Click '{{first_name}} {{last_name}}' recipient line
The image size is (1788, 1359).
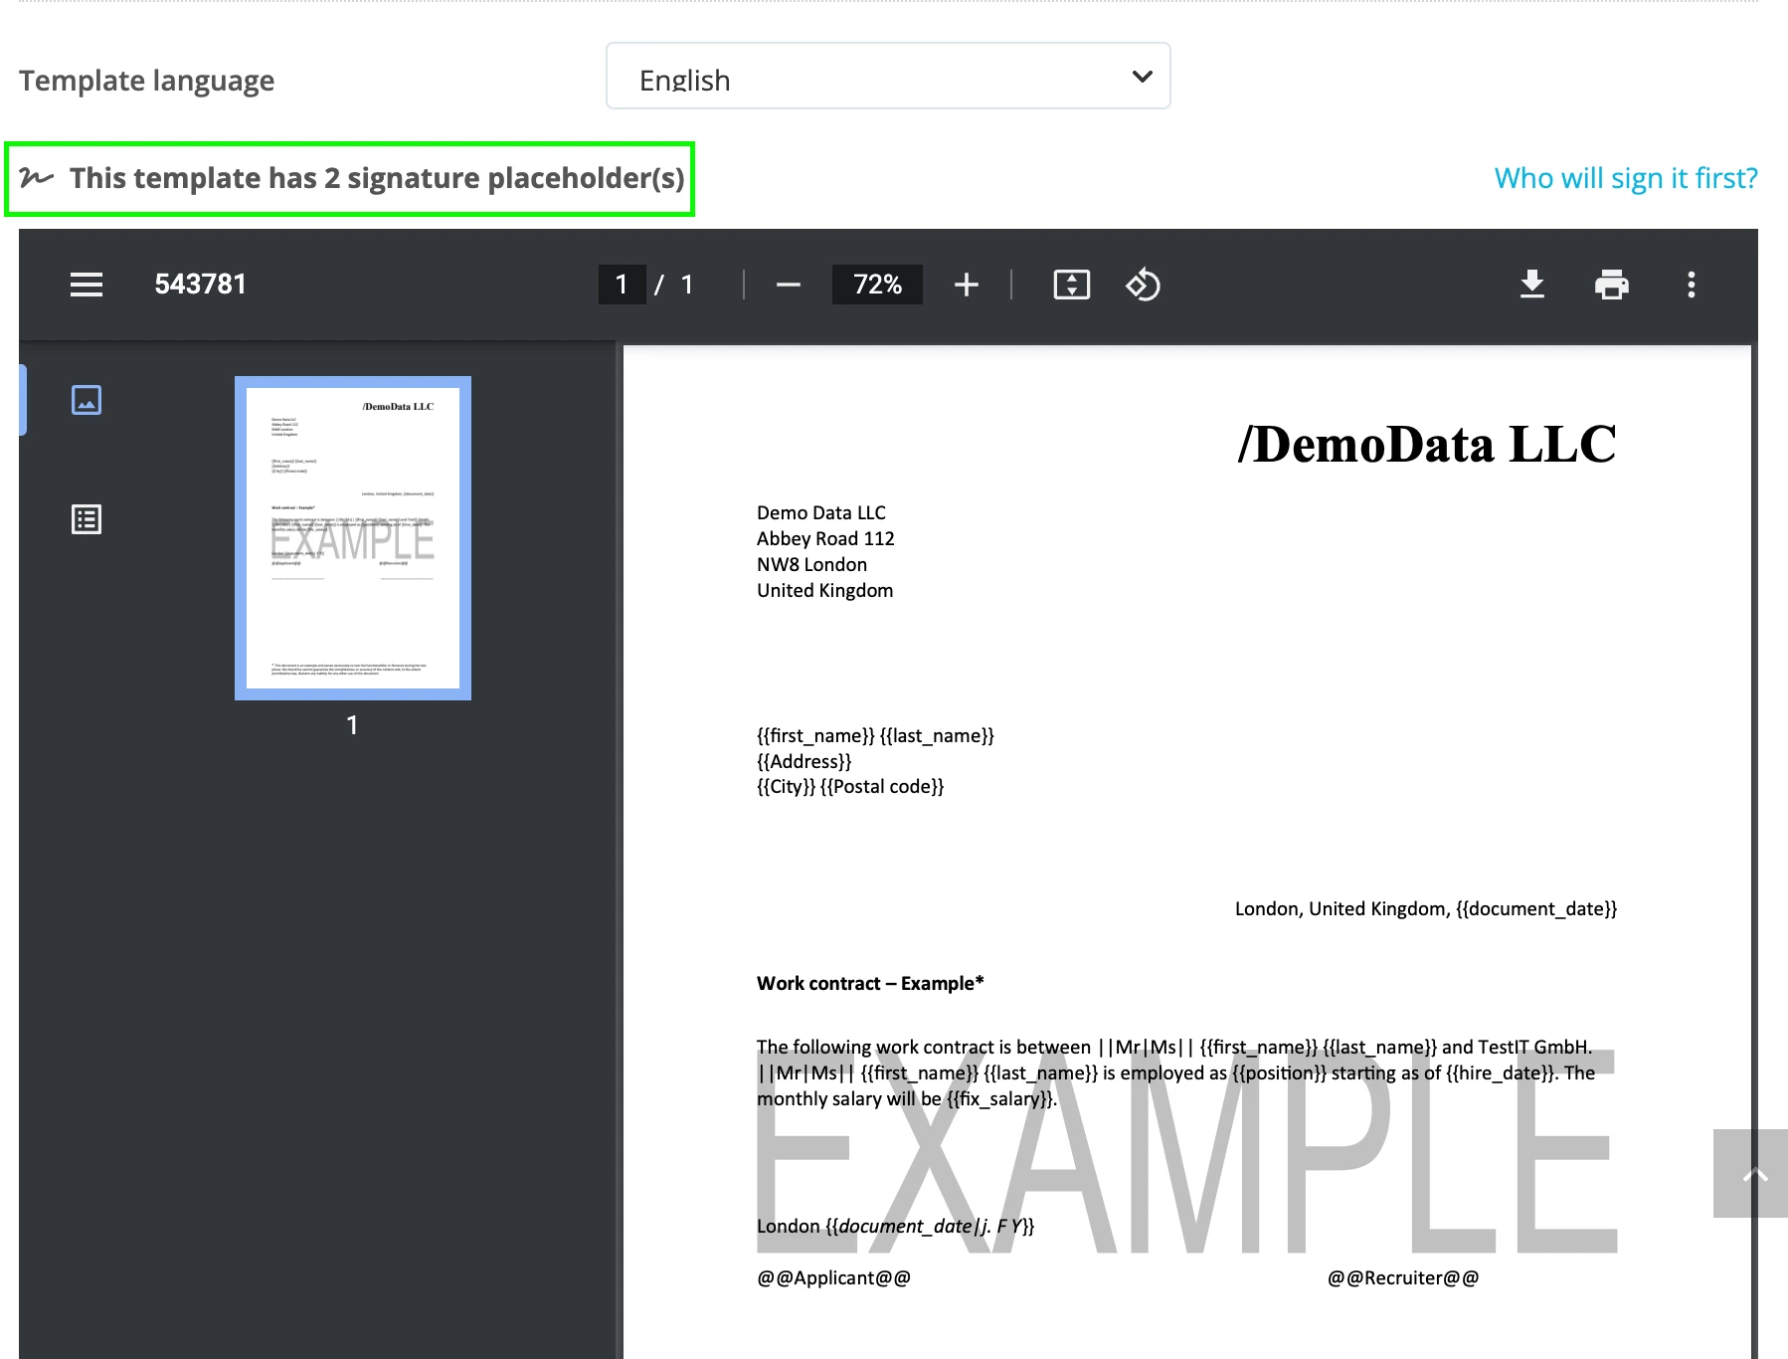[875, 735]
